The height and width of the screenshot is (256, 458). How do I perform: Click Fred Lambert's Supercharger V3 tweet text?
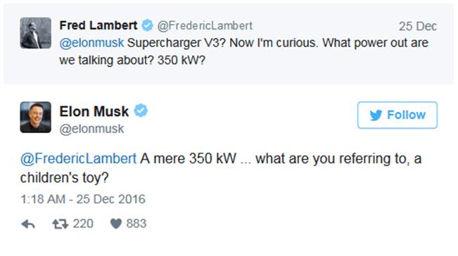(244, 51)
